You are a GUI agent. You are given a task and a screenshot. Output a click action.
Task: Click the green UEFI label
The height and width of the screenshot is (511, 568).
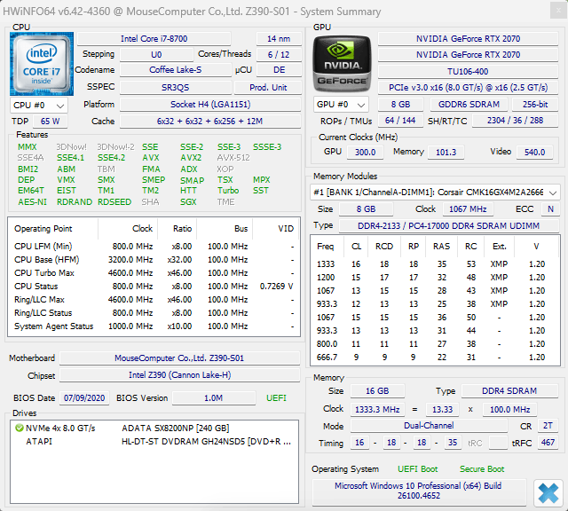[276, 398]
